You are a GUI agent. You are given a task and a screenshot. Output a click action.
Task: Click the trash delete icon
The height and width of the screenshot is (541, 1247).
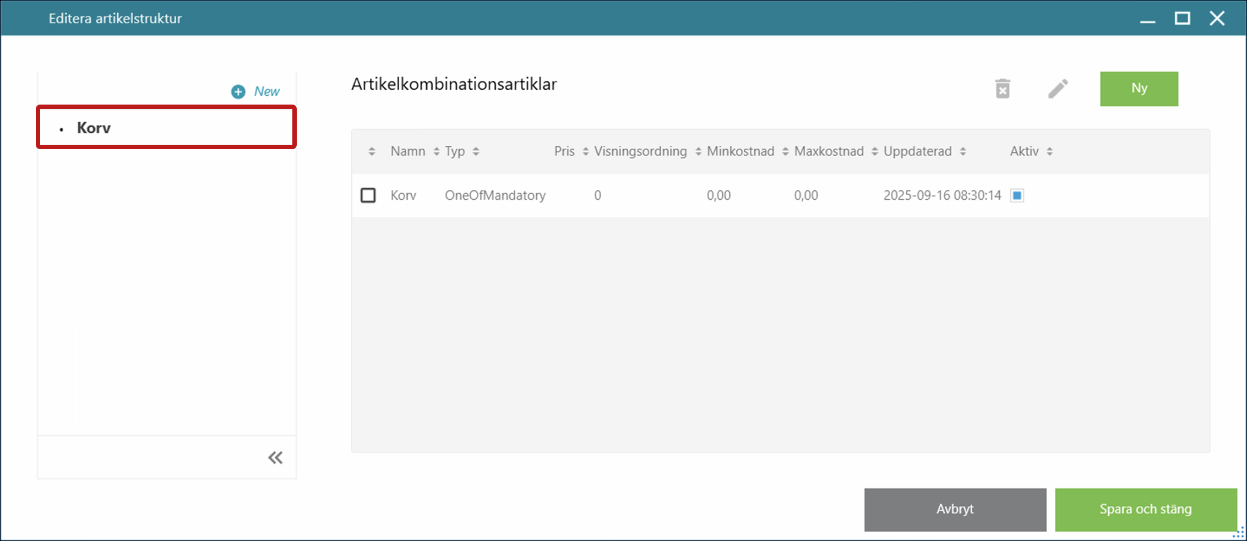(x=1003, y=89)
